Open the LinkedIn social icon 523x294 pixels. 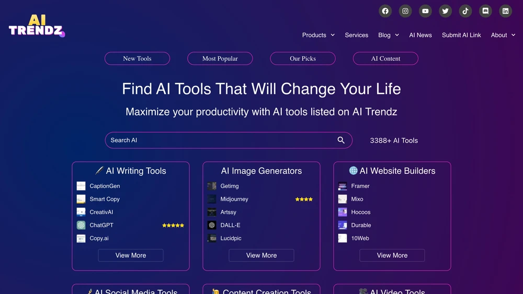(x=505, y=11)
